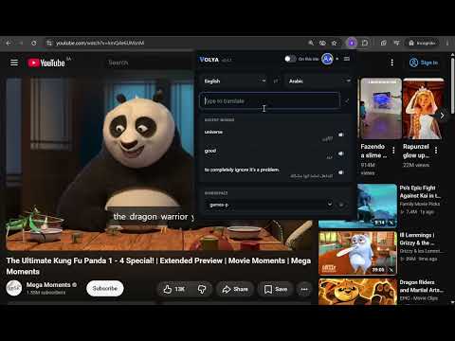Open the Mega Moments channel name
Viewport: 455px width, 341px height.
click(48, 285)
